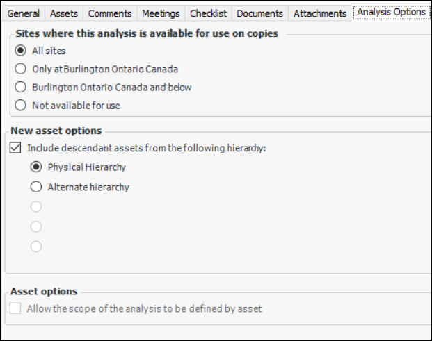
Task: Click the New asset options group heading
Action: pyautogui.click(x=56, y=131)
